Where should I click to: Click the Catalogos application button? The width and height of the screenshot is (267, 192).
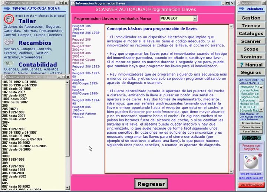pos(251,33)
